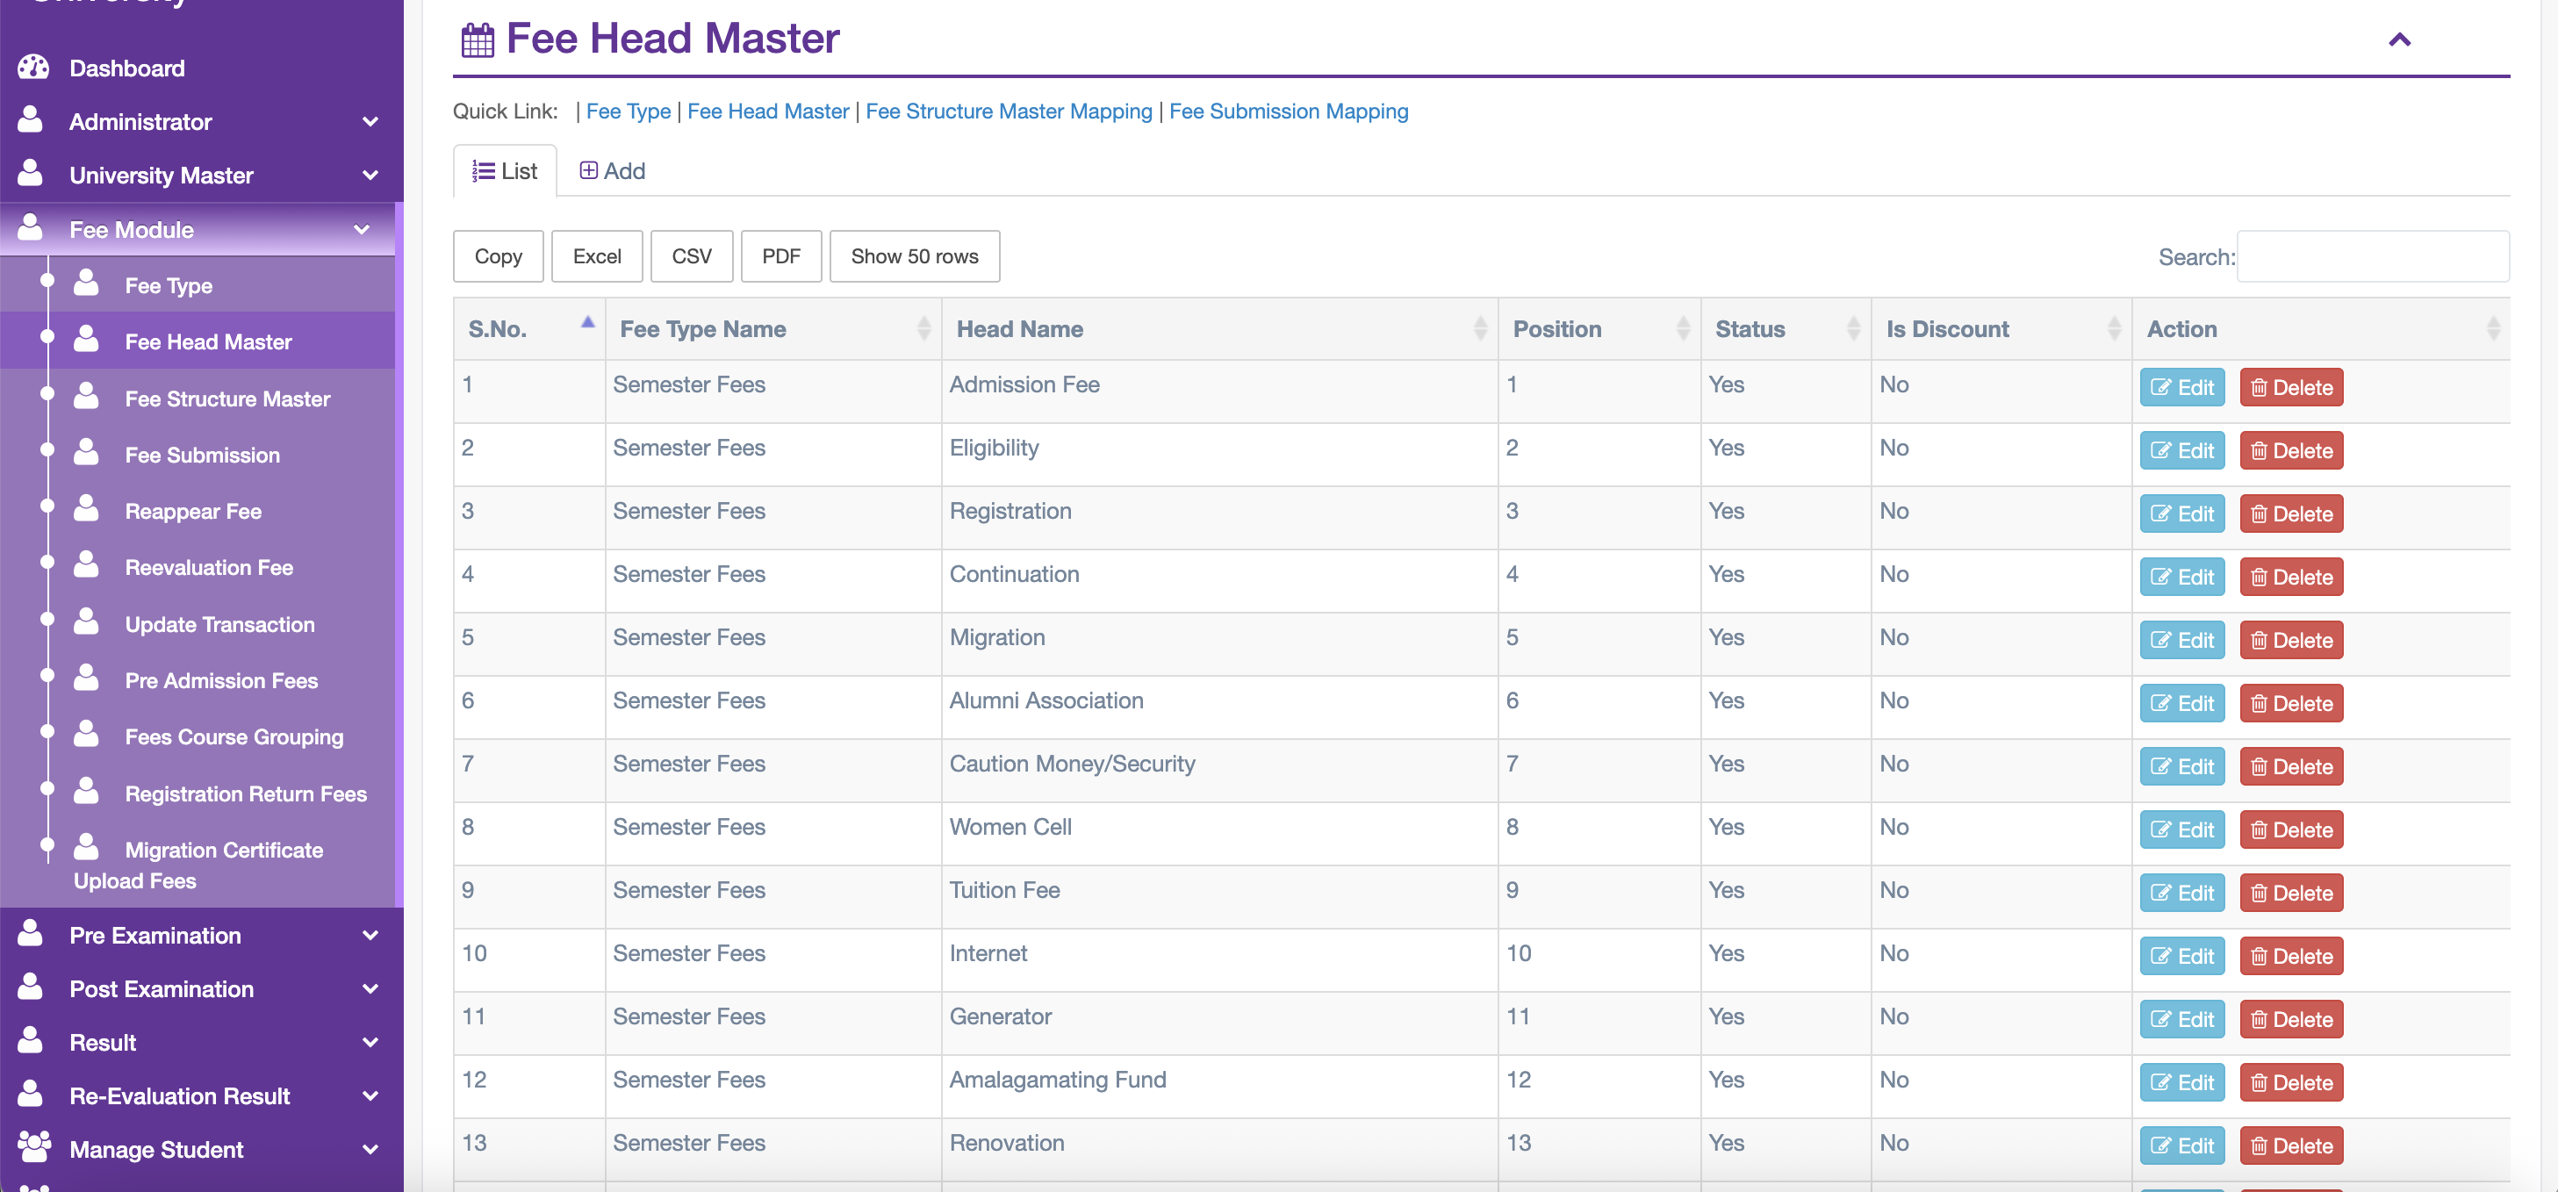Click the list icon on List tab

click(484, 171)
